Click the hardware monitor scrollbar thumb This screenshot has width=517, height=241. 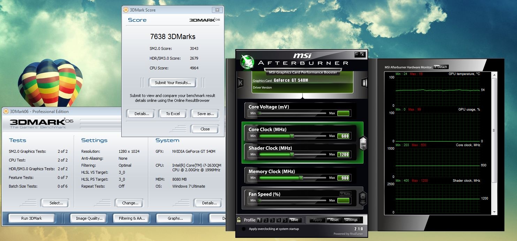coord(494,130)
